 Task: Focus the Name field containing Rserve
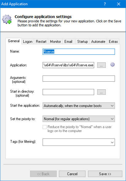79,52
